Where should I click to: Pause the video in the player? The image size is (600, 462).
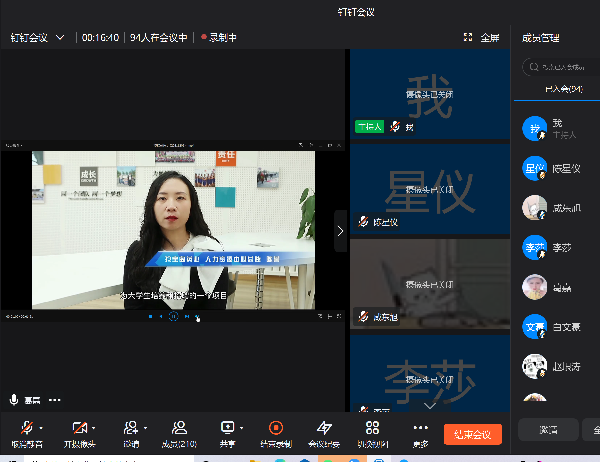173,316
